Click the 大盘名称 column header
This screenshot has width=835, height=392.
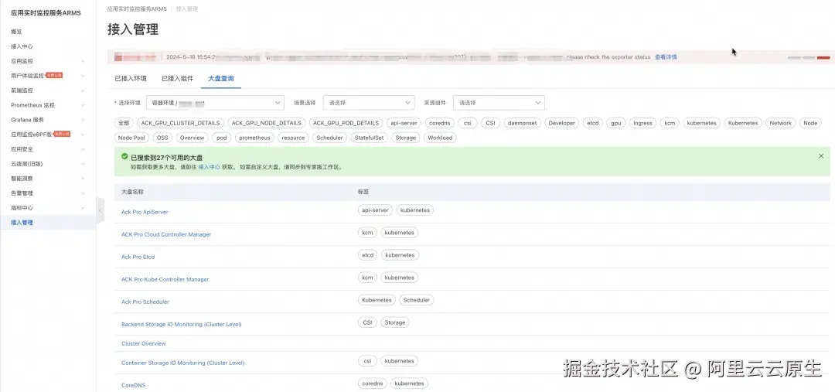(x=133, y=191)
